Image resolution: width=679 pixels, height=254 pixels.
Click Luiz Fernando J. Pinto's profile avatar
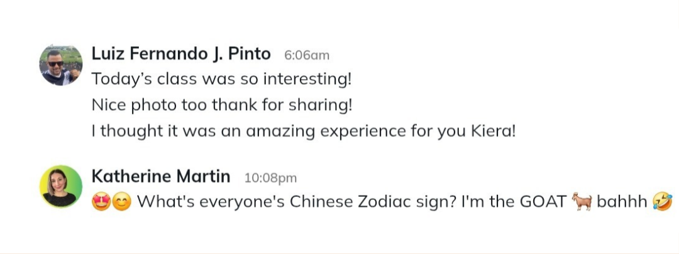(x=61, y=65)
